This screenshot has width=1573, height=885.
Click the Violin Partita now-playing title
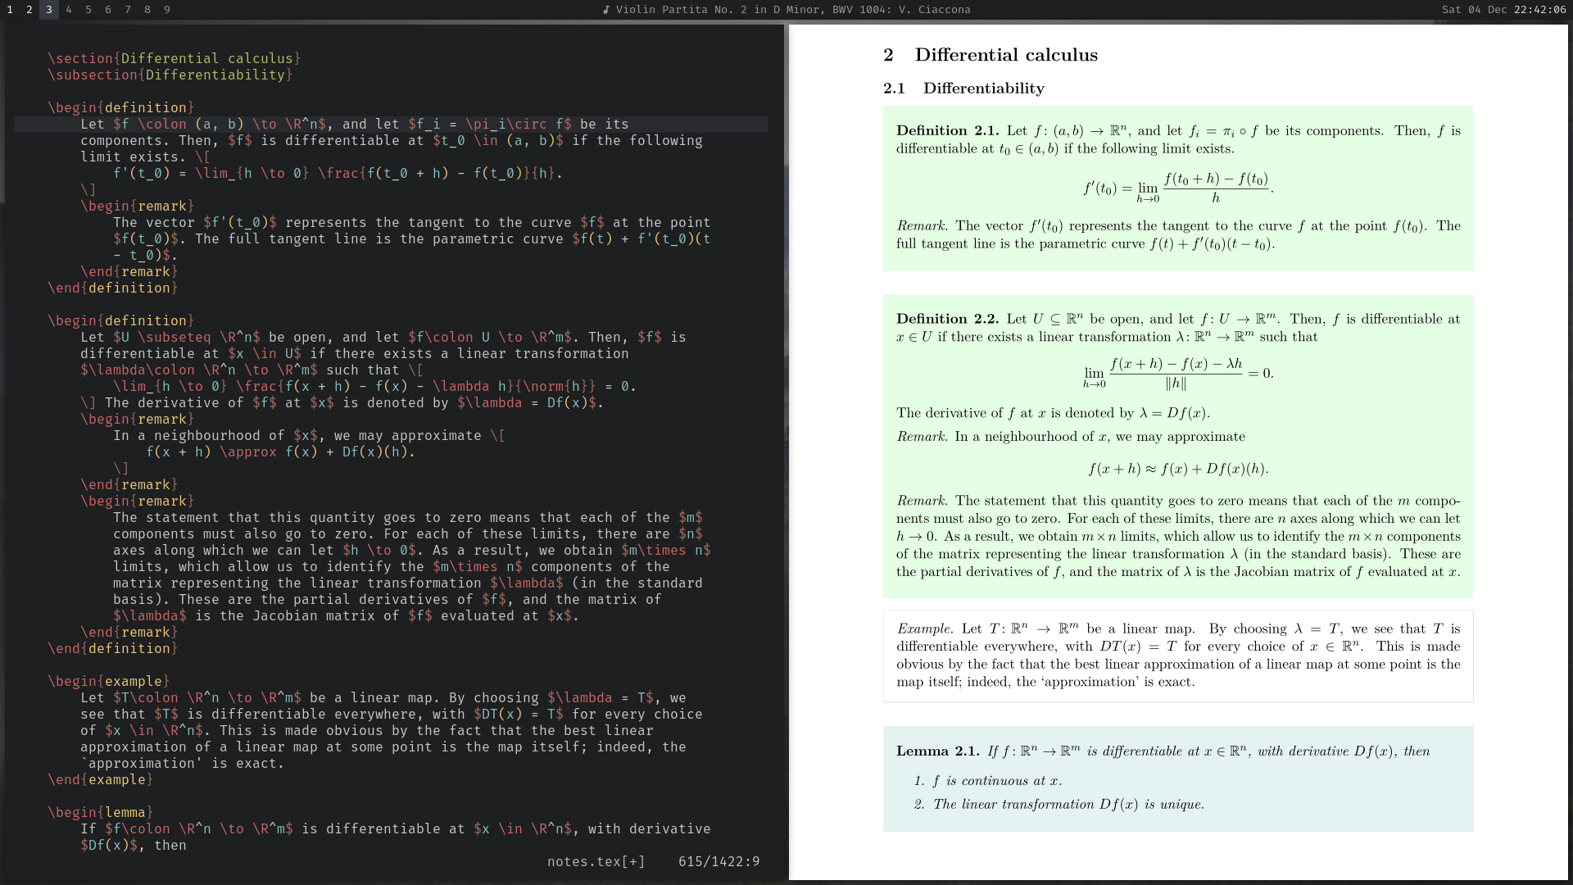point(792,10)
